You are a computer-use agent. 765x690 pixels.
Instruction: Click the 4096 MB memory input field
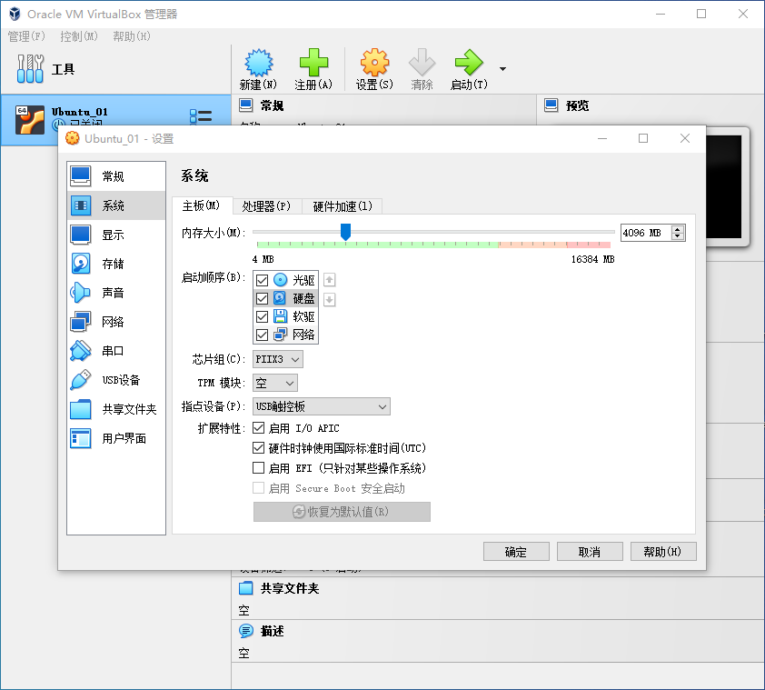pos(645,233)
